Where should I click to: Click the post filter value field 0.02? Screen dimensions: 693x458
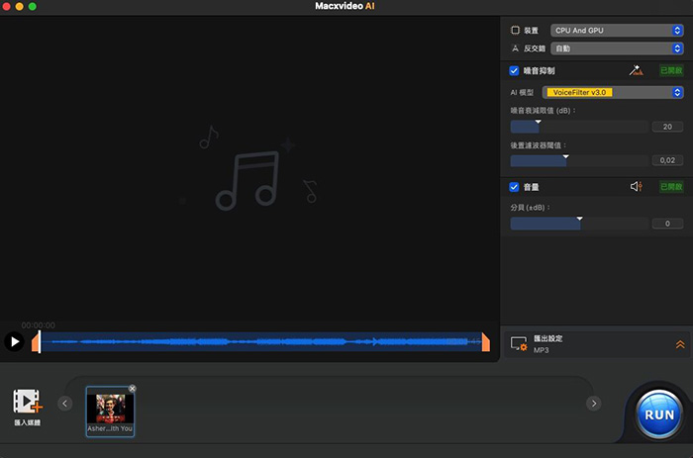click(x=667, y=160)
